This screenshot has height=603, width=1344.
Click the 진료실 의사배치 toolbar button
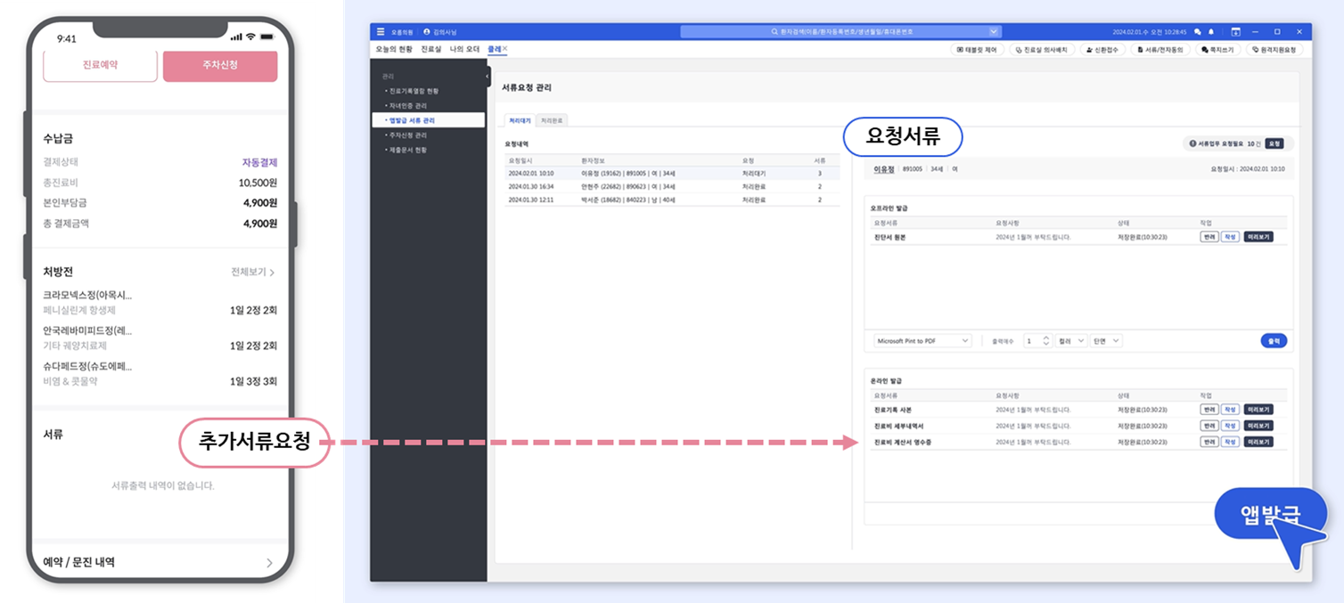pyautogui.click(x=1043, y=50)
